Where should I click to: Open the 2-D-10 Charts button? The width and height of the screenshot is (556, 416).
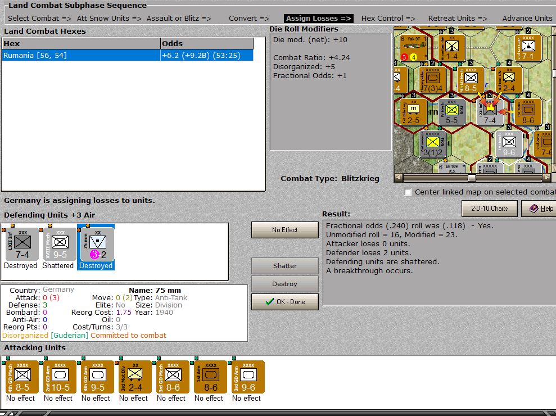[x=489, y=209]
